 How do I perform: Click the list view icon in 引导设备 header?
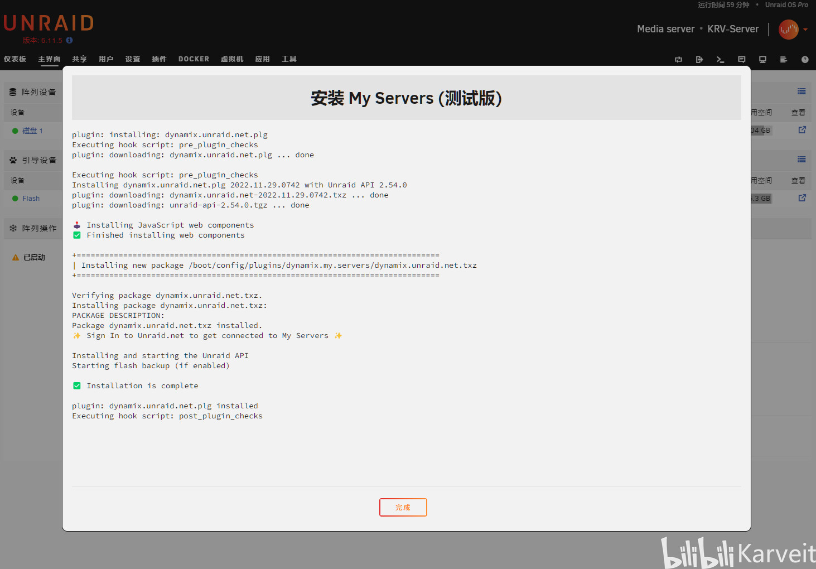point(801,160)
